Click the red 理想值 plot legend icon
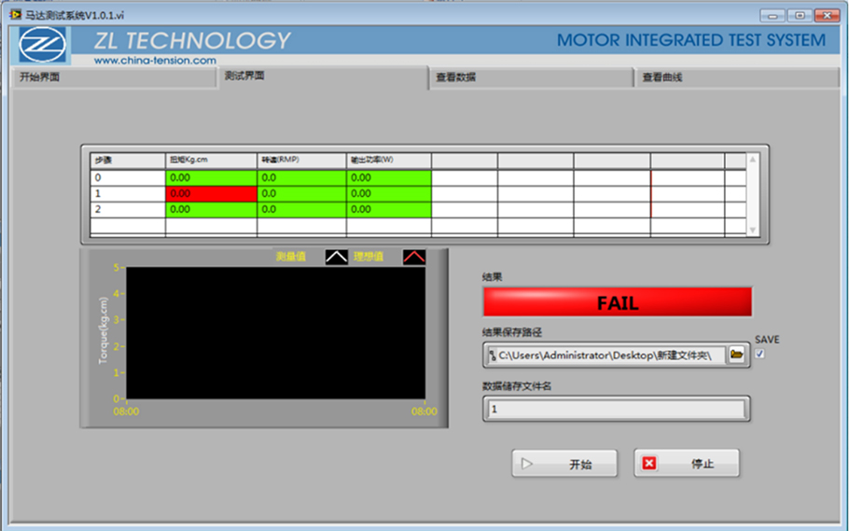The width and height of the screenshot is (849, 531). click(413, 257)
